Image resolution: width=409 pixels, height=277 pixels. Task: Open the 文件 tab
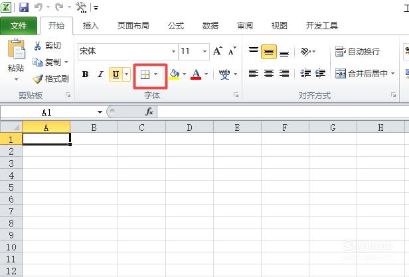[x=19, y=26]
